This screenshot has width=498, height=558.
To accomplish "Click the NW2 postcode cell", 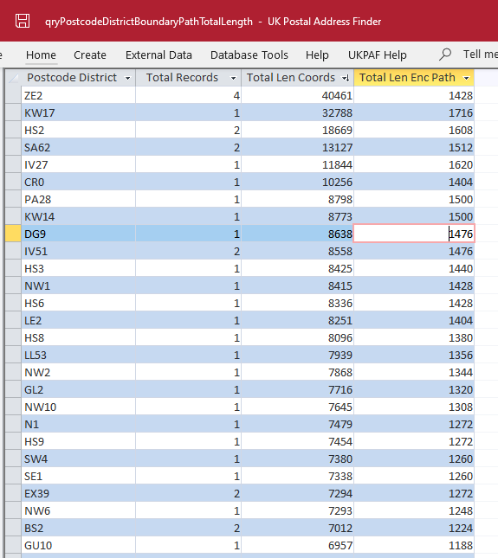I will tap(78, 372).
